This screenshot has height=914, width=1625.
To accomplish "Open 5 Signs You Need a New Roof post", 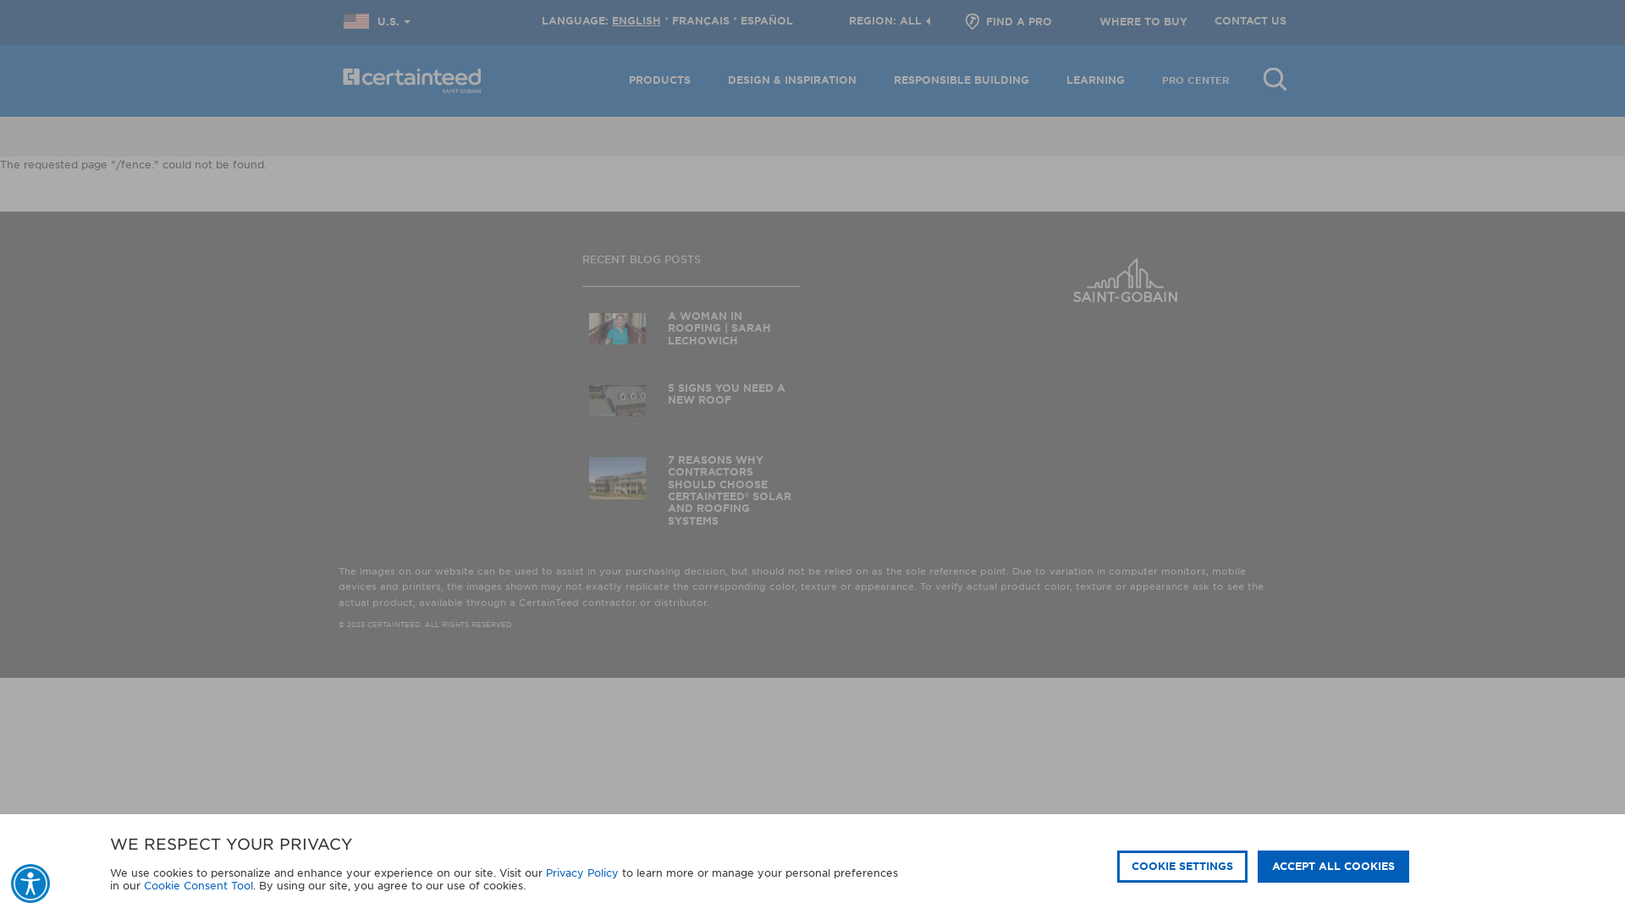I will coord(726,394).
